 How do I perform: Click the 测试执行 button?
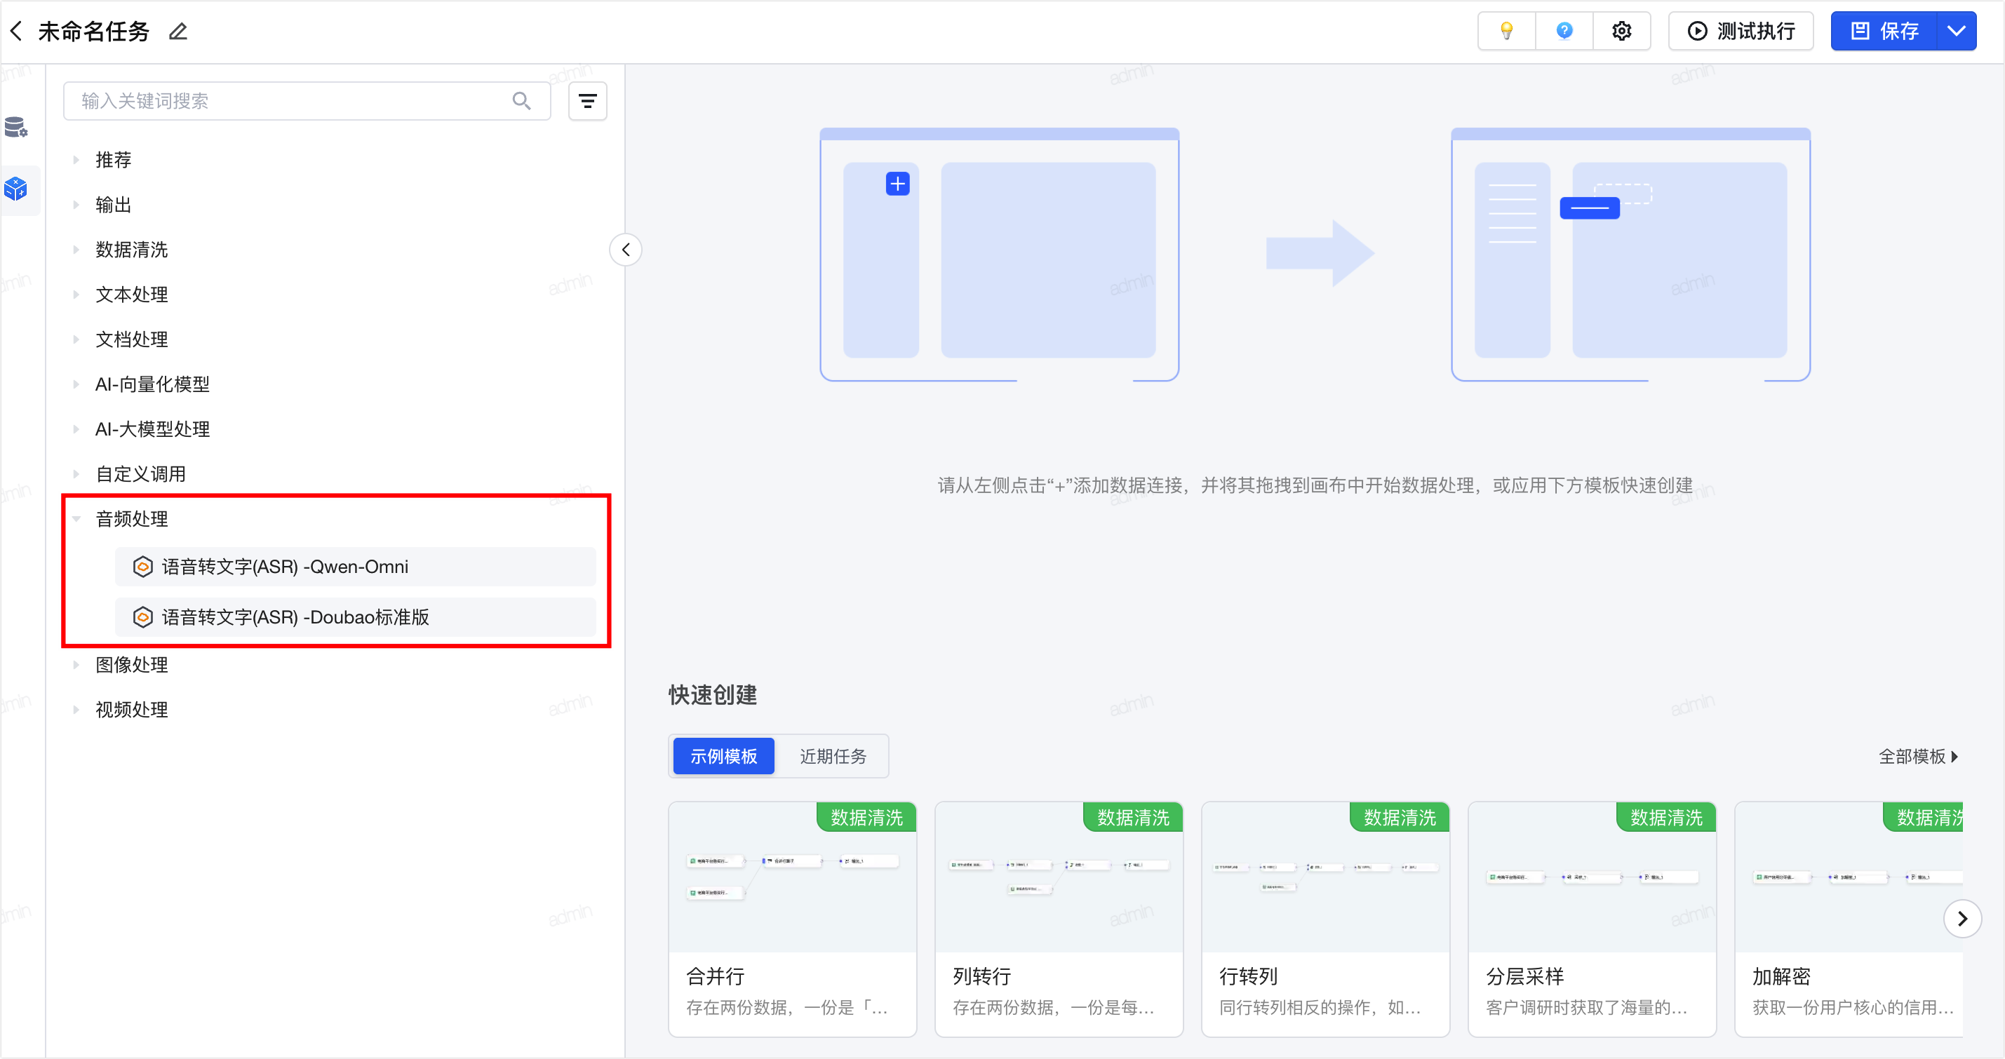pyautogui.click(x=1741, y=31)
